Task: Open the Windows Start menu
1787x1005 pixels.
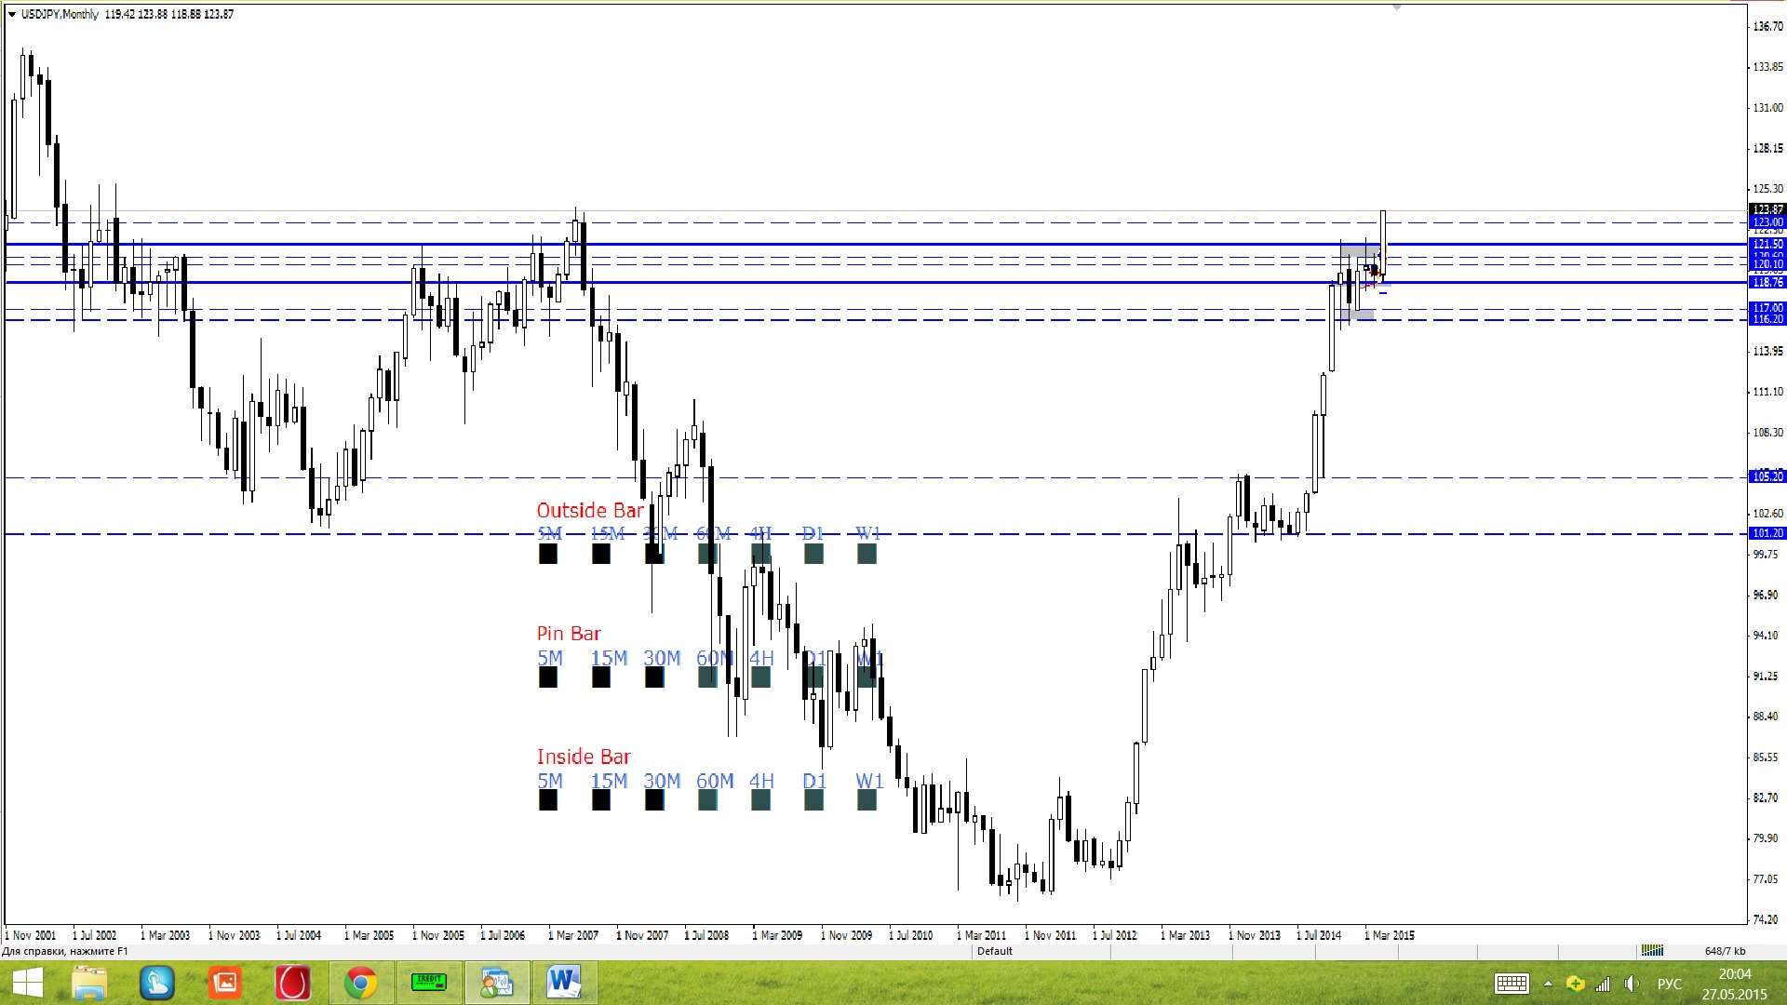Action: tap(27, 983)
